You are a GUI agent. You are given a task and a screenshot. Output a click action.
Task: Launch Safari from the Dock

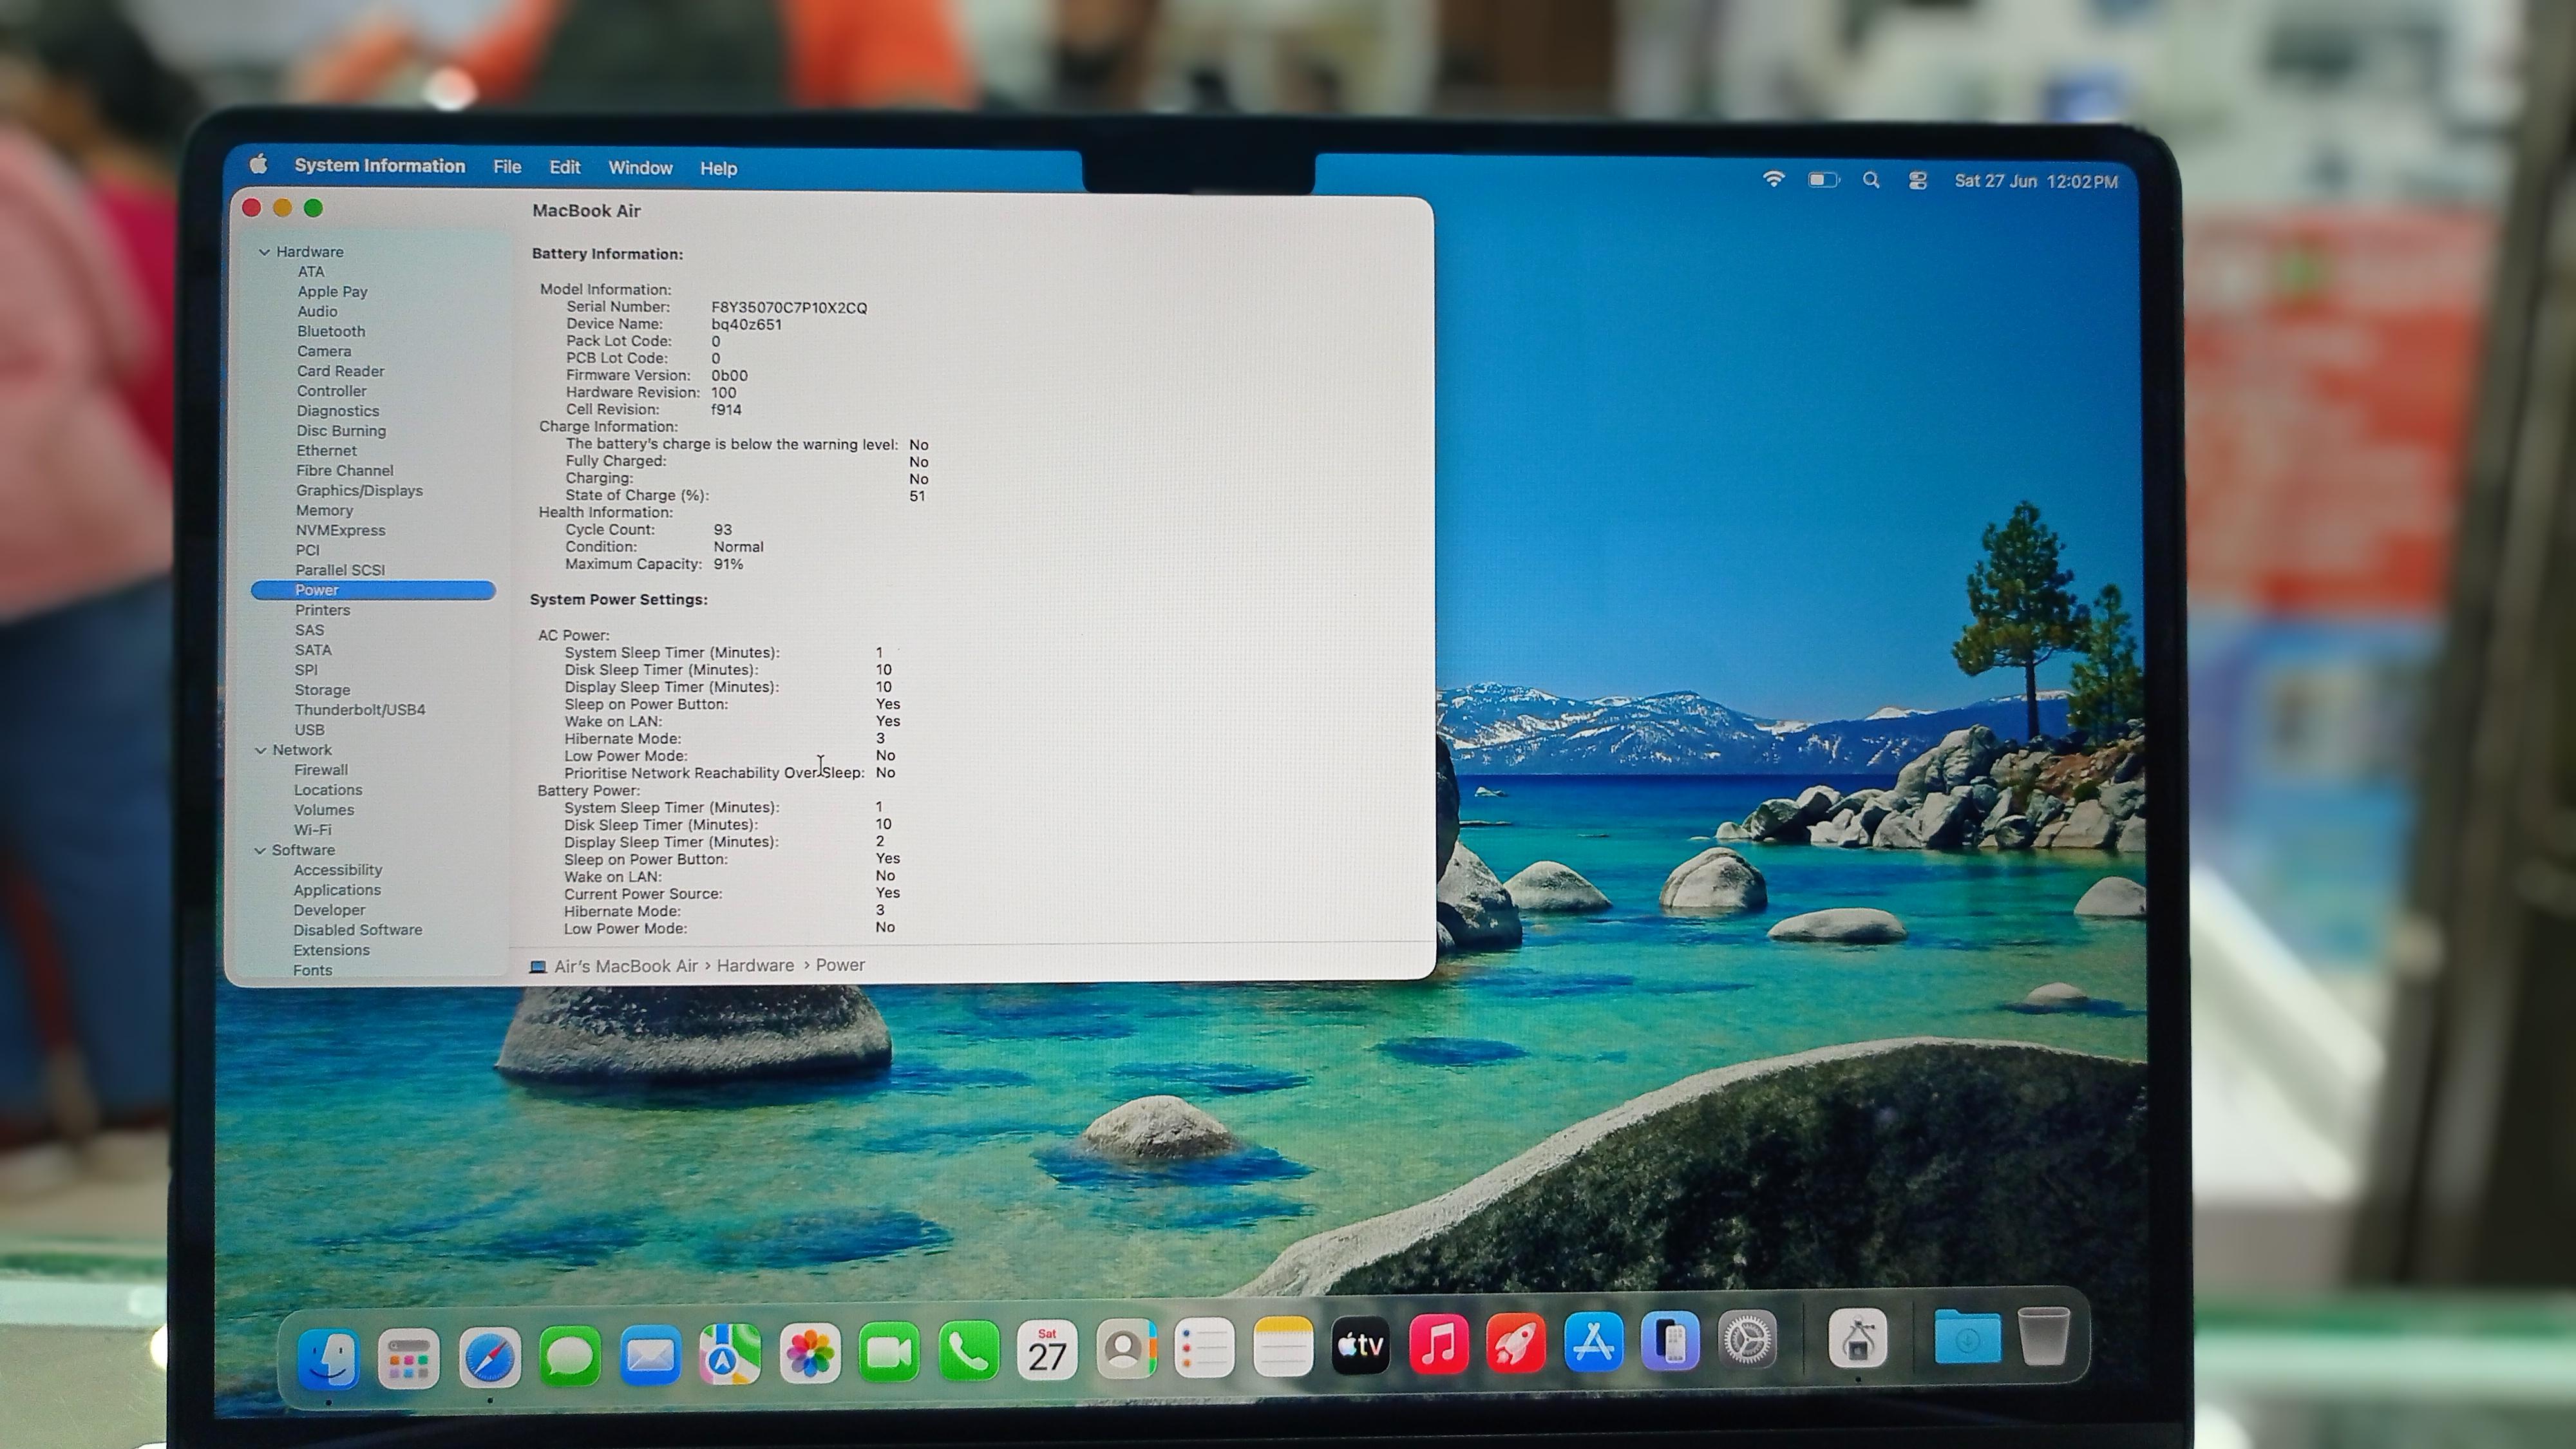[x=489, y=1357]
